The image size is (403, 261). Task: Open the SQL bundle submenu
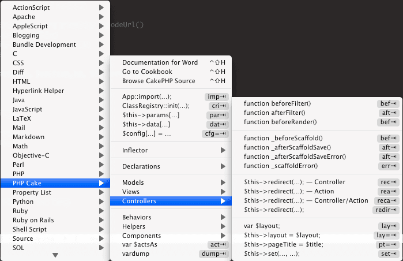[x=55, y=248]
